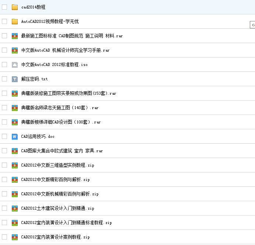Tick the checkbox for CAD运用技巧.doc

pyautogui.click(x=4, y=136)
